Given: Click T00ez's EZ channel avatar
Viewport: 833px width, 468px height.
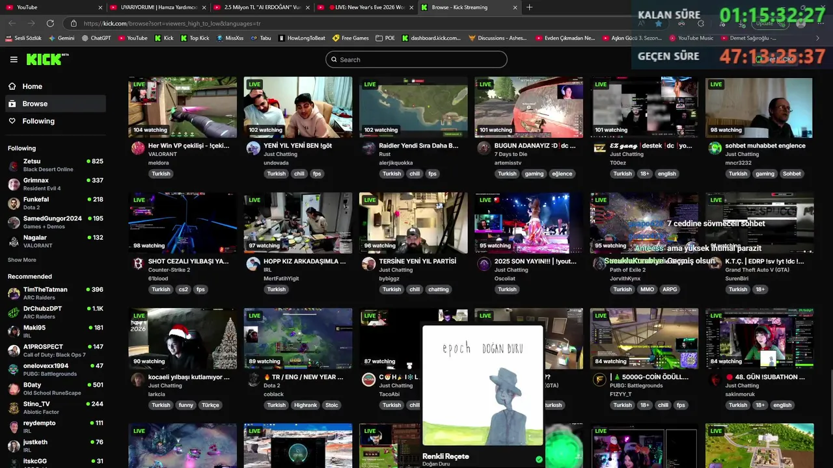Looking at the screenshot, I should [x=599, y=148].
